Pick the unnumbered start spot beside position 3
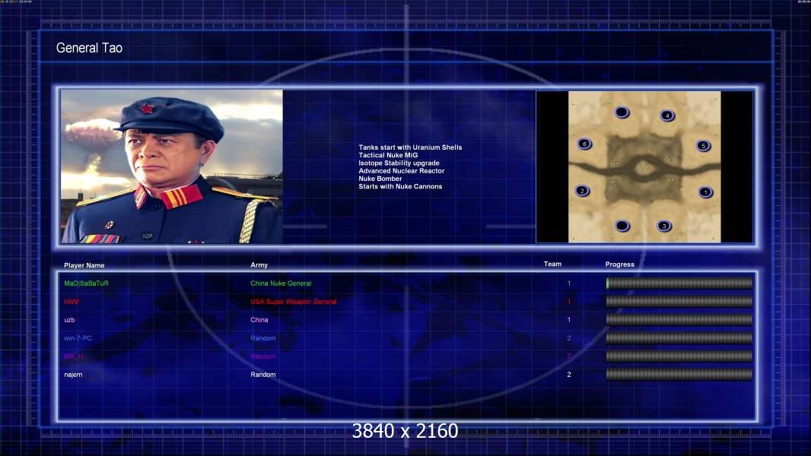 (623, 226)
